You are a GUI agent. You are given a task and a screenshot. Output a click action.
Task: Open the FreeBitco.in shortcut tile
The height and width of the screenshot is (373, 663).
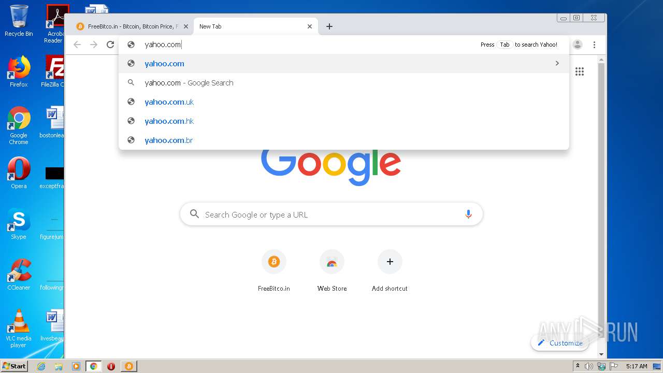(x=274, y=271)
